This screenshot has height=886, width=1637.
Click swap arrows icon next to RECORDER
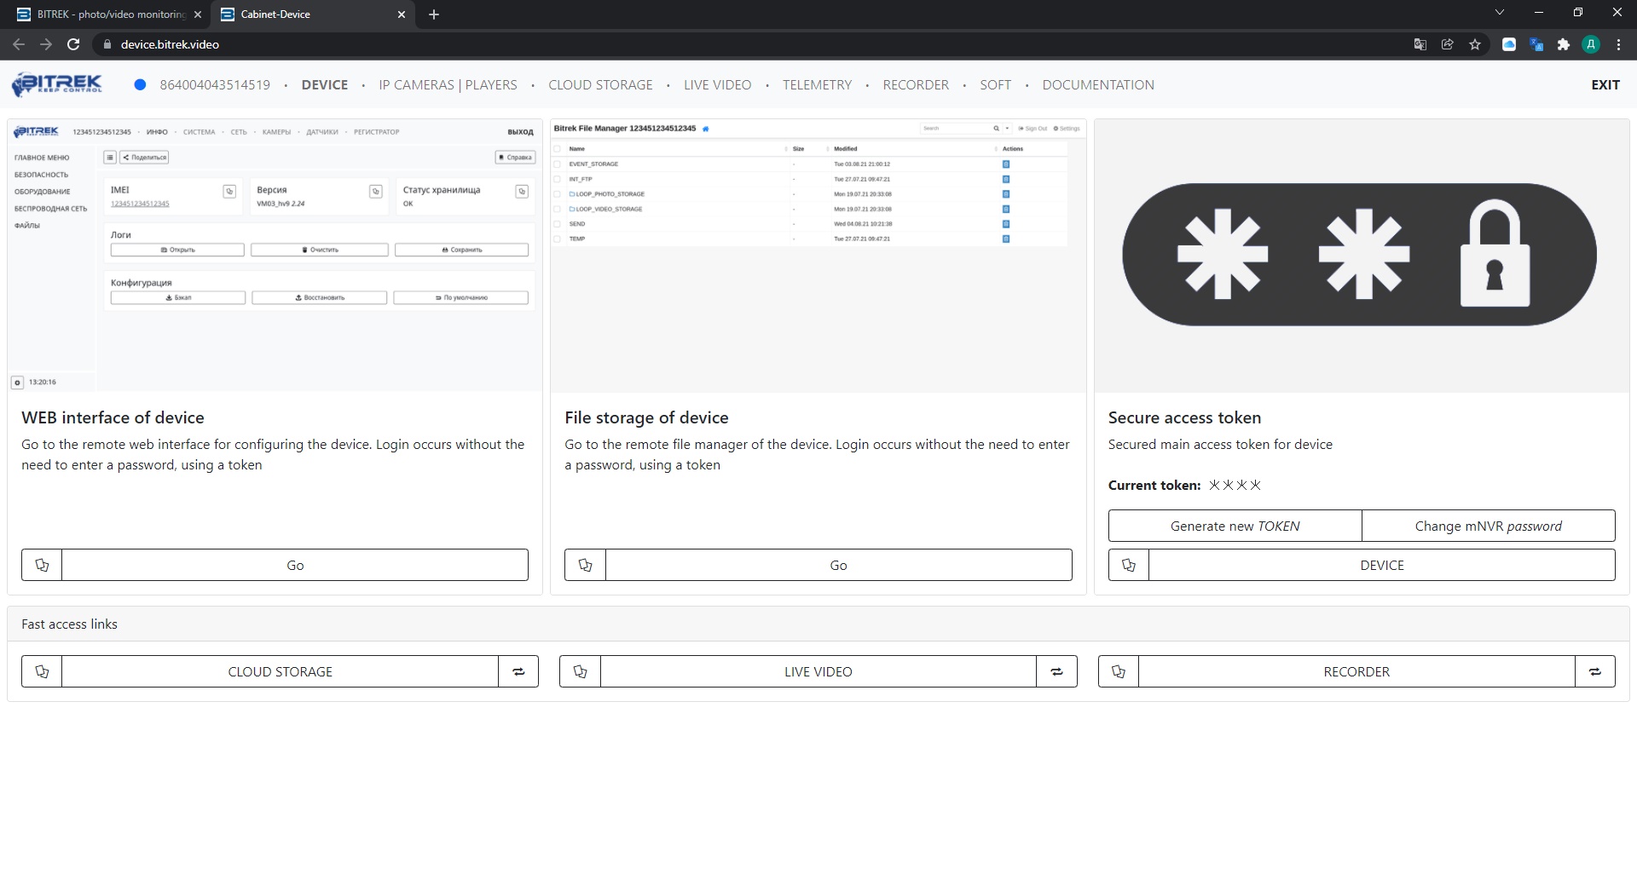(1594, 671)
